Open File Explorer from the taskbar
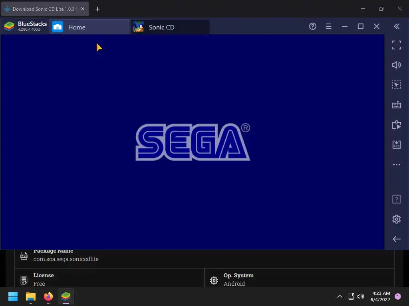The width and height of the screenshot is (409, 306). 30,296
